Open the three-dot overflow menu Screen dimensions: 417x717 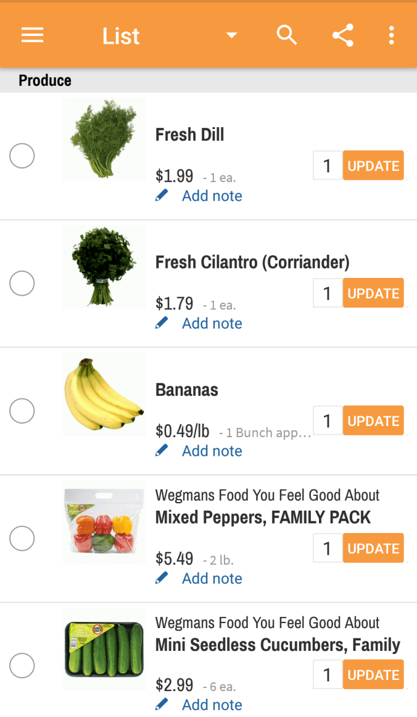pyautogui.click(x=391, y=36)
